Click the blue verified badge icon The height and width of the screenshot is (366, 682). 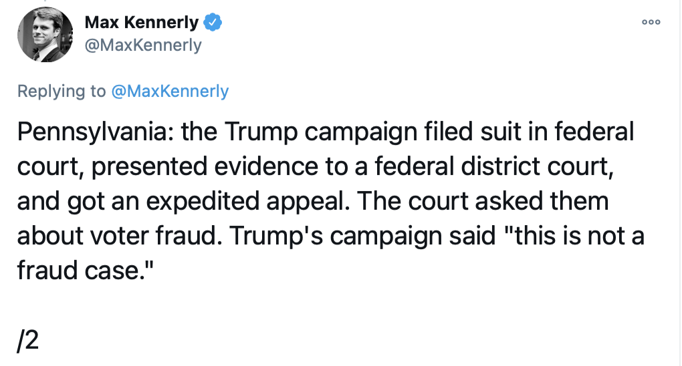213,23
